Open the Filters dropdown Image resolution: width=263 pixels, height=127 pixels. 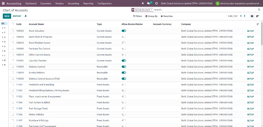point(138,16)
